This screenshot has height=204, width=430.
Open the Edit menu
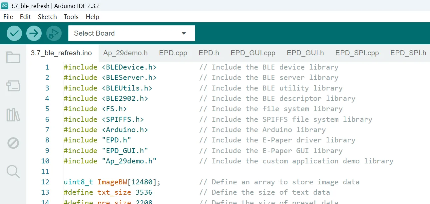pos(25,17)
